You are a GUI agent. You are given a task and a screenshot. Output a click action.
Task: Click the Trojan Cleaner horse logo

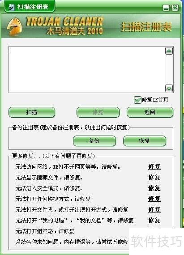(x=15, y=26)
